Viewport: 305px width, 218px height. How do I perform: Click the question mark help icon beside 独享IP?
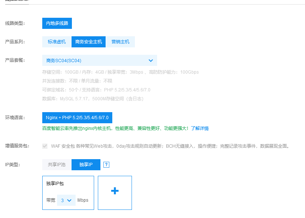click(106, 165)
